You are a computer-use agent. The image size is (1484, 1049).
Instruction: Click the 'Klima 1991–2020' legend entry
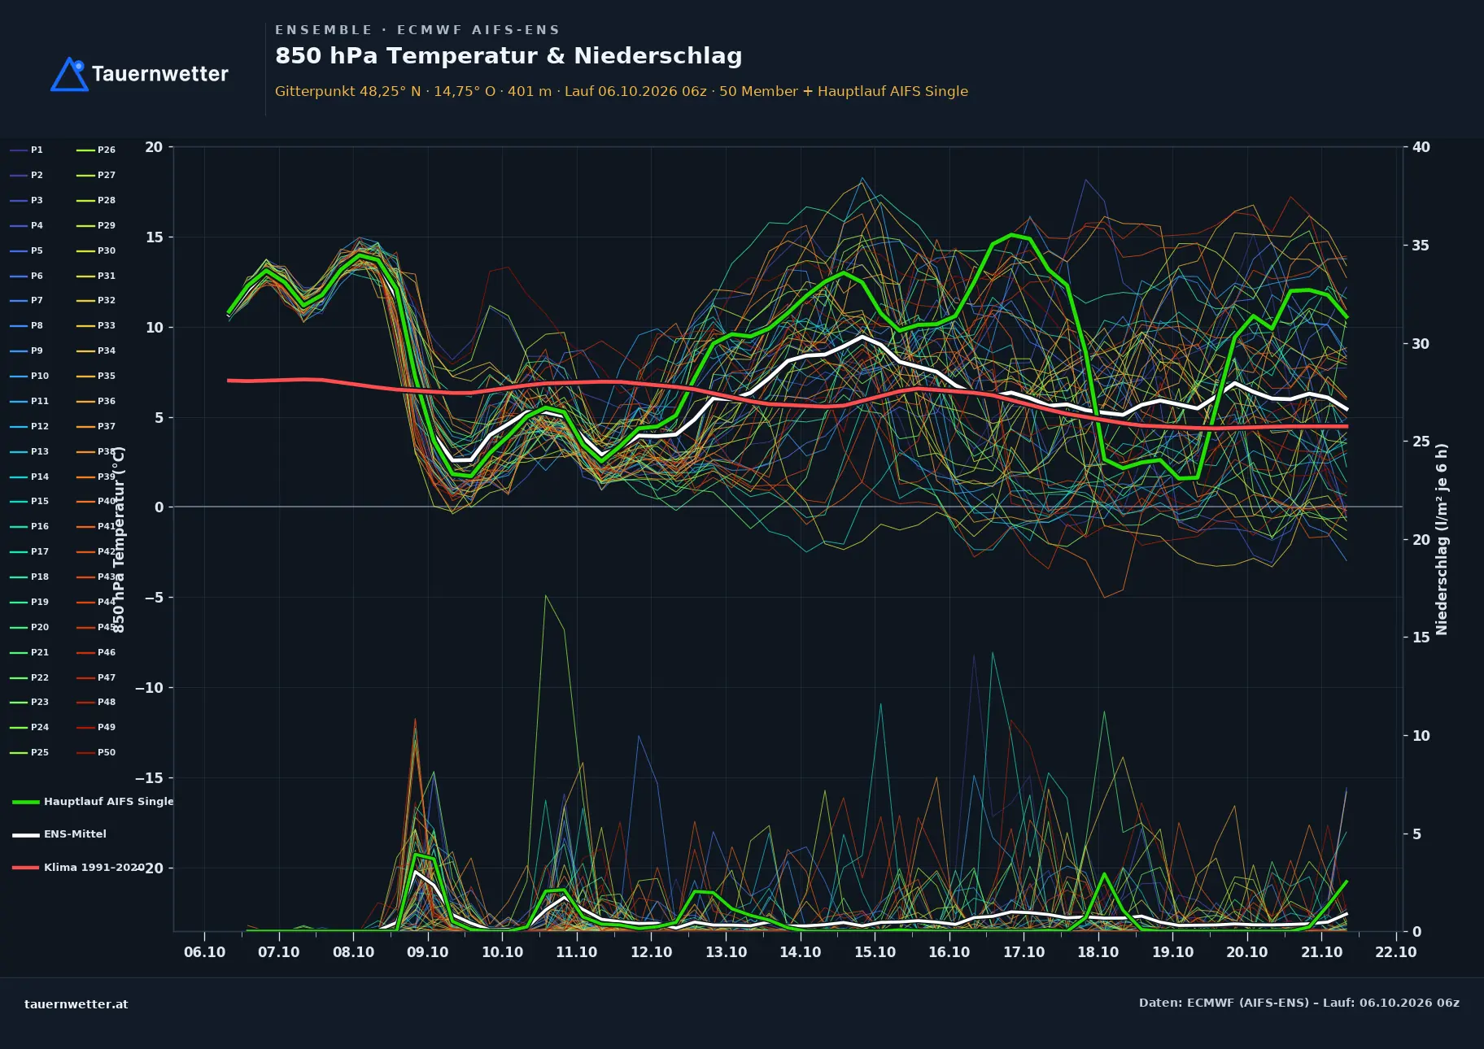(79, 867)
